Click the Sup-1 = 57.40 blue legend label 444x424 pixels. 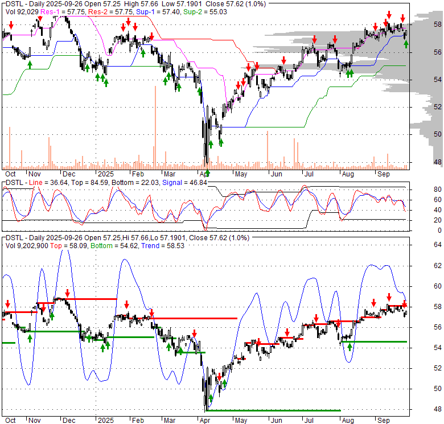[158, 12]
